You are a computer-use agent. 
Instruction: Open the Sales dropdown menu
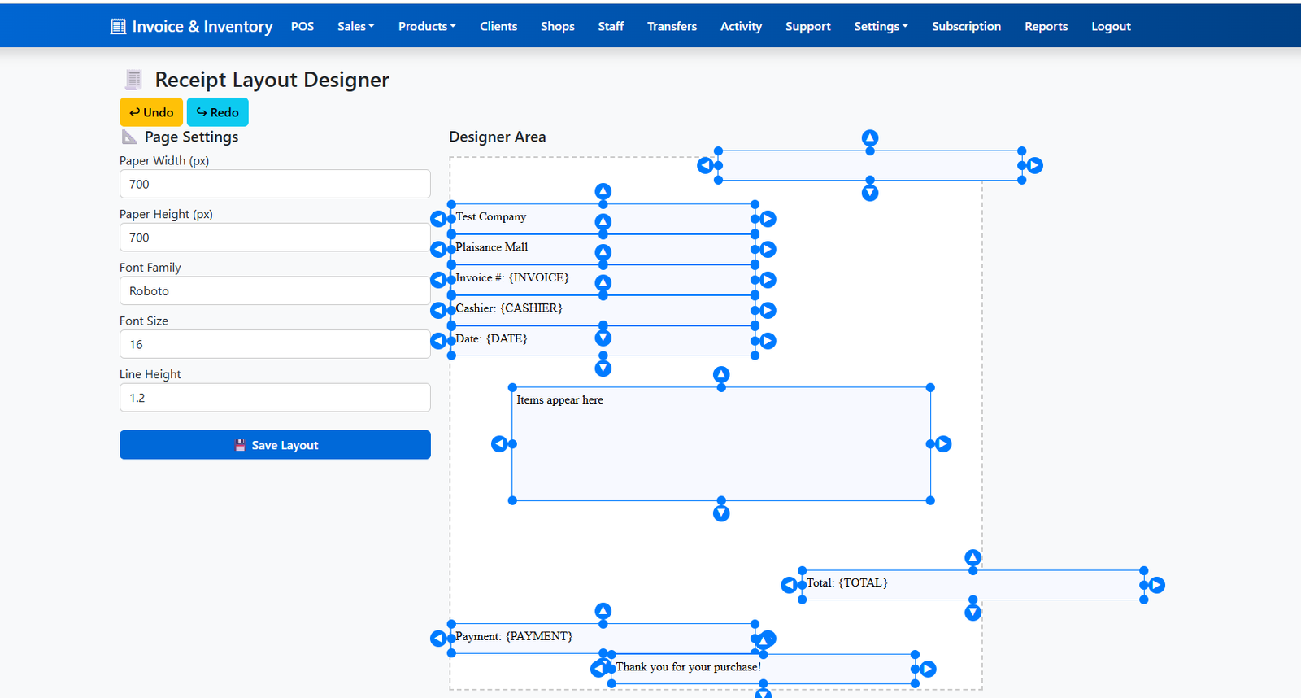pyautogui.click(x=355, y=26)
